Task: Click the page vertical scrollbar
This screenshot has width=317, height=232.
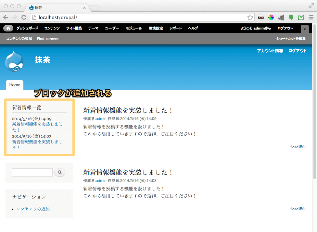Action: click(x=315, y=102)
